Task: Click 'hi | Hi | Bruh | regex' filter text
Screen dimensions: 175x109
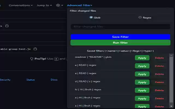Action: [88, 89]
